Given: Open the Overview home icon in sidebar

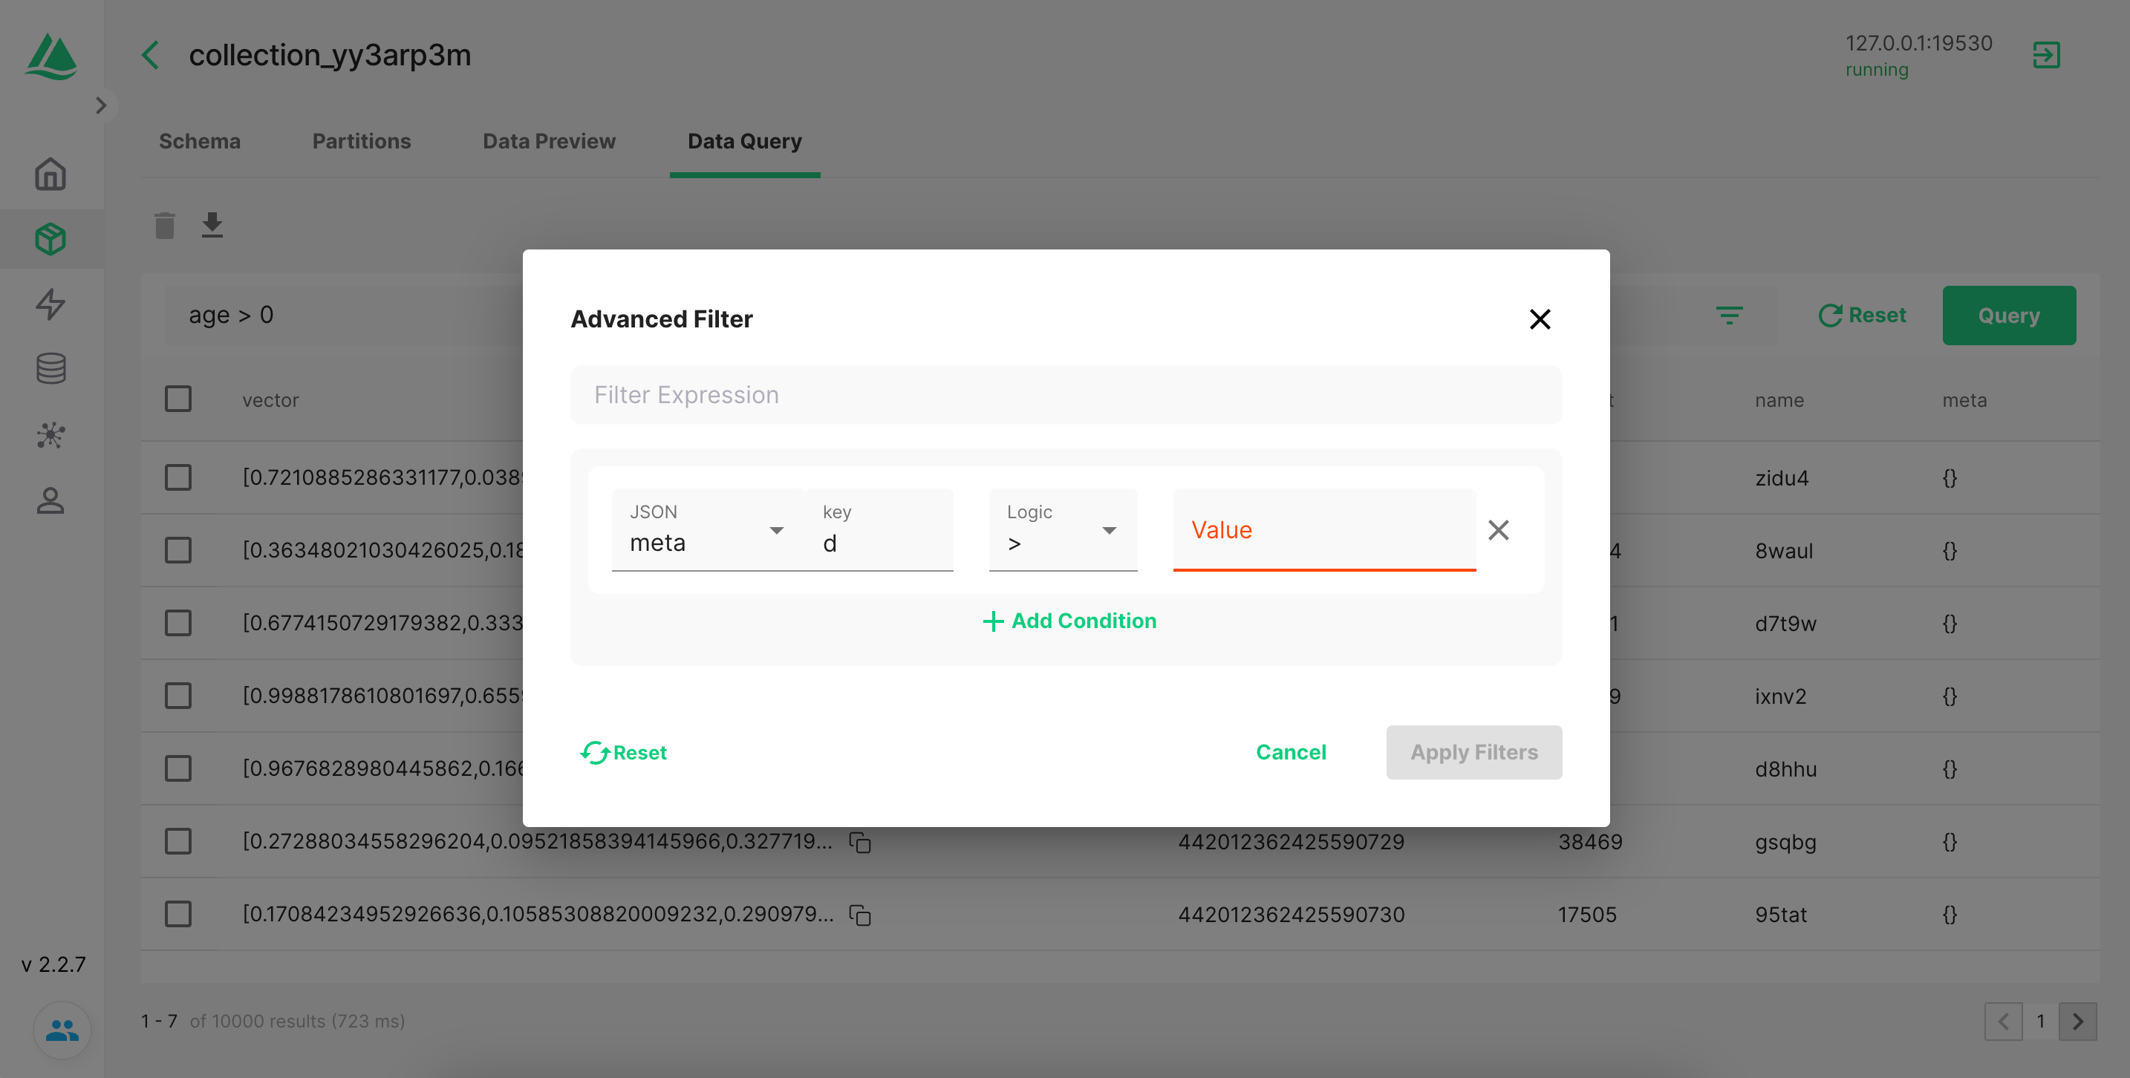Looking at the screenshot, I should pos(51,174).
